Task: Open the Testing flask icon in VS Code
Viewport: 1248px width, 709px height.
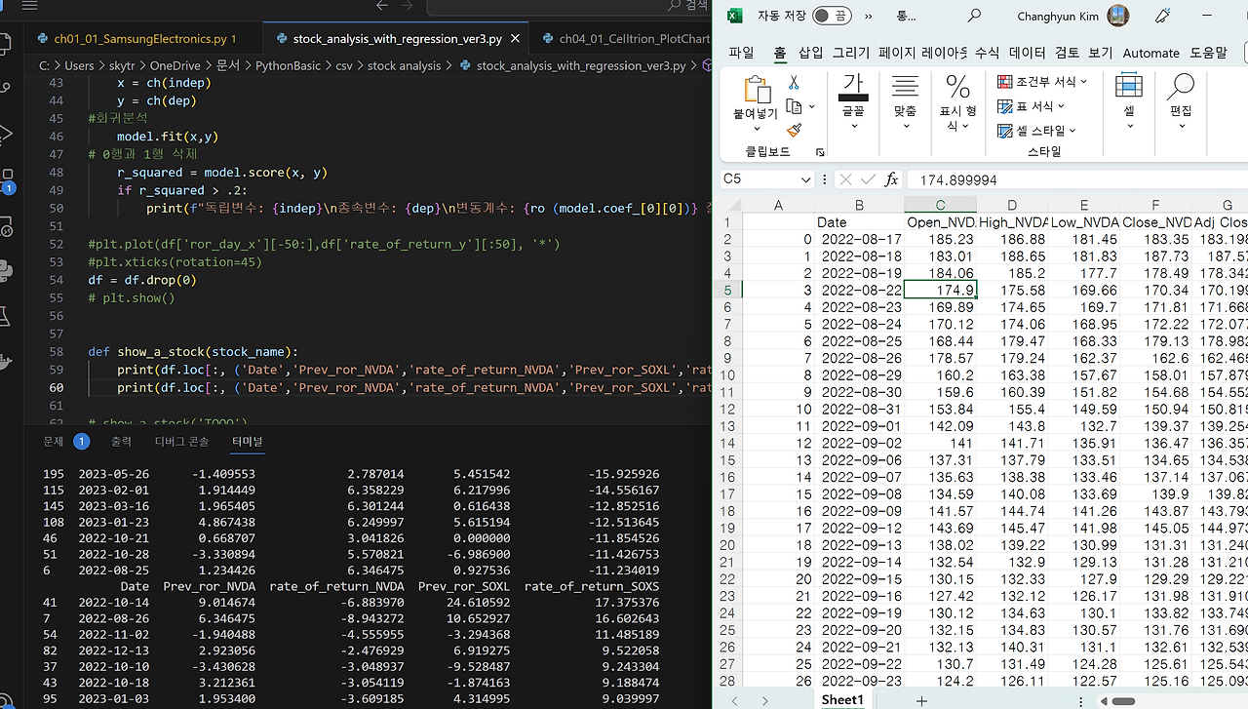Action: click(x=6, y=316)
